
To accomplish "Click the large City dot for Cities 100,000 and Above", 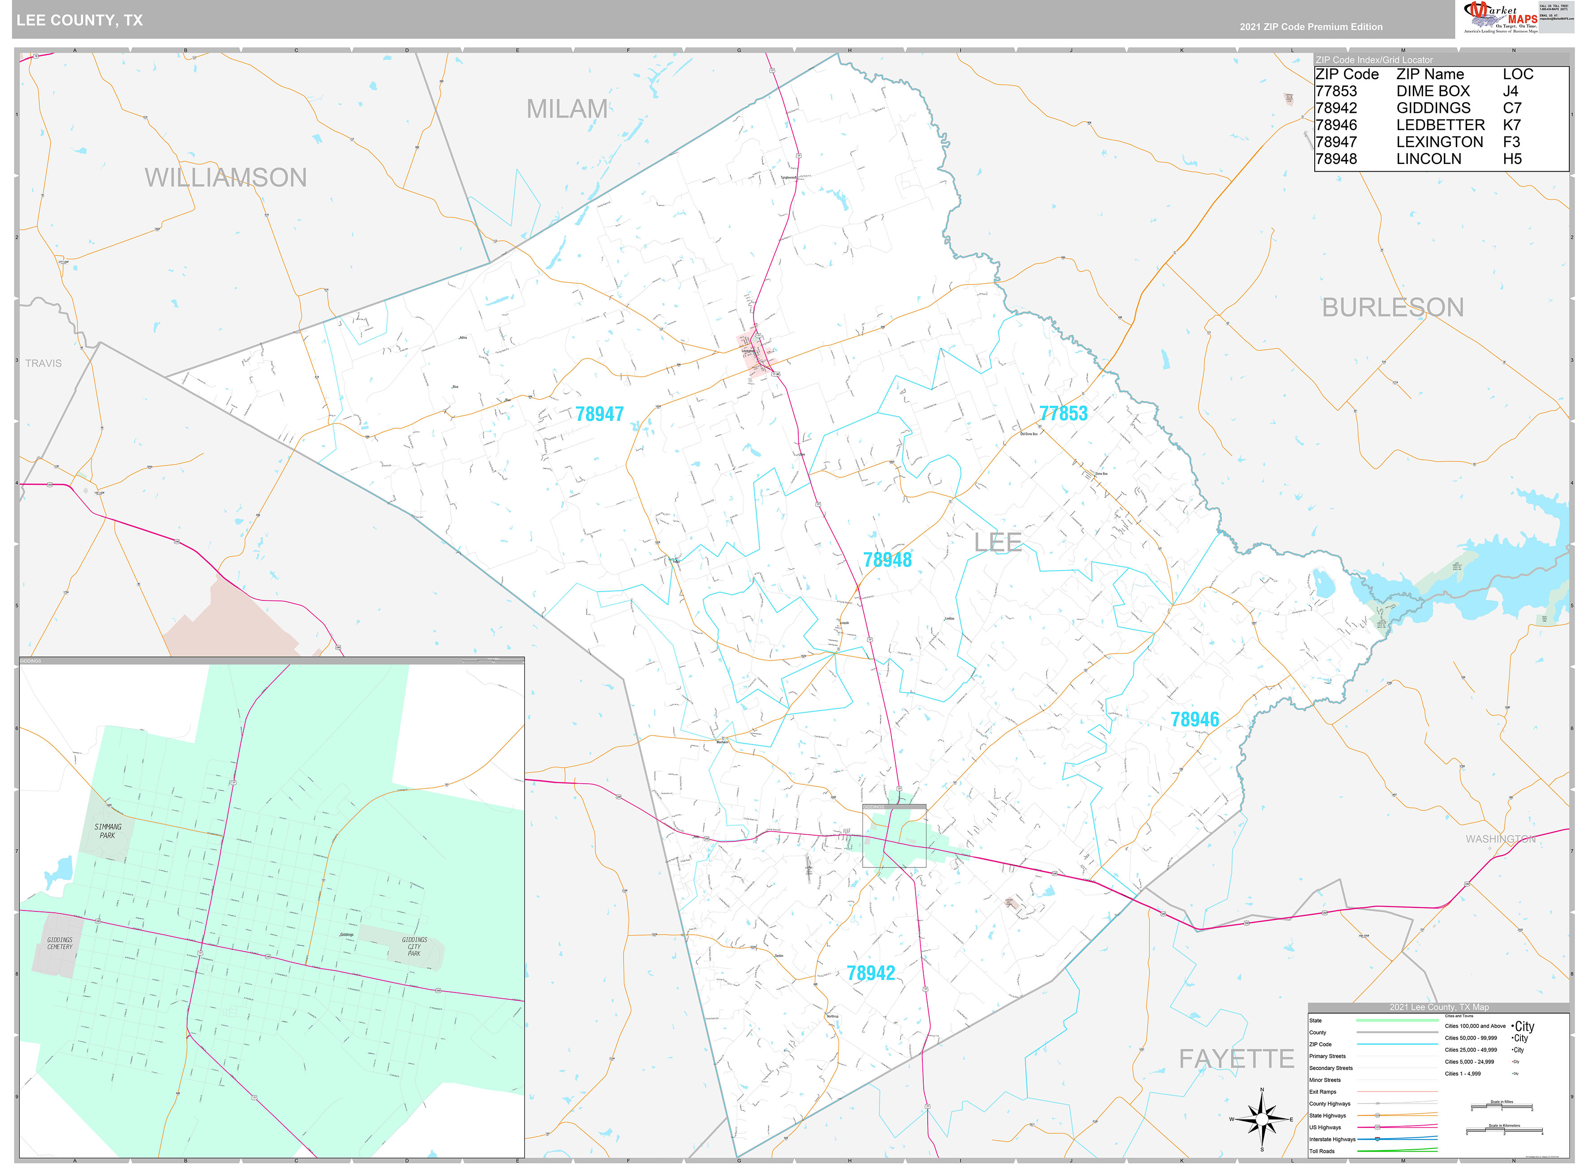I will pyautogui.click(x=1513, y=1027).
